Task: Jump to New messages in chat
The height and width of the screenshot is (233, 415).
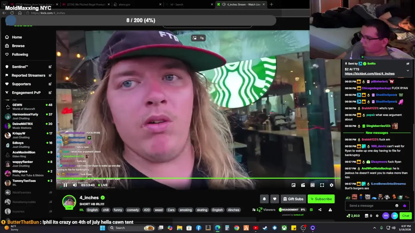Action: tap(377, 133)
